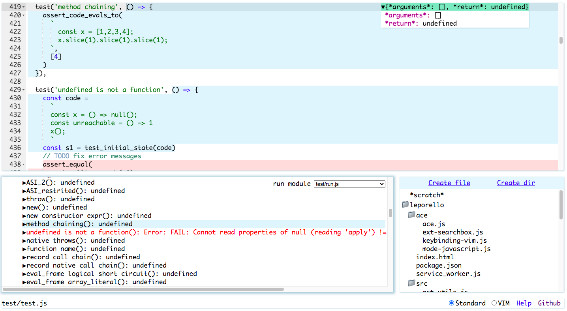Viewport: 567px width, 311px height.
Task: Enable VIM keybinding mode
Action: click(494, 303)
